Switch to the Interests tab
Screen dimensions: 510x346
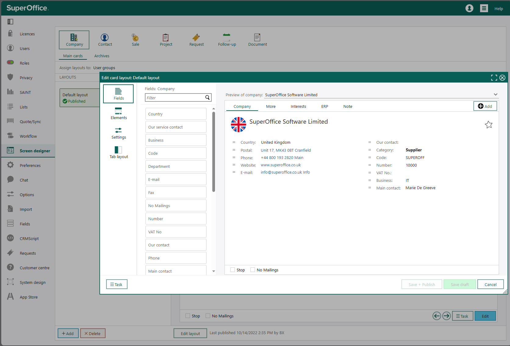click(298, 106)
